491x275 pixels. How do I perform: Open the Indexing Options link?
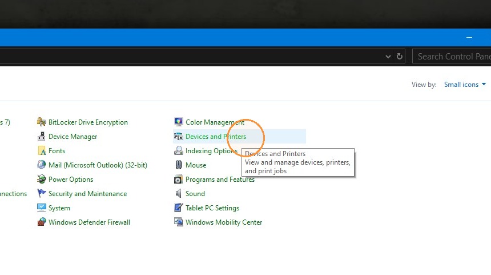211,151
